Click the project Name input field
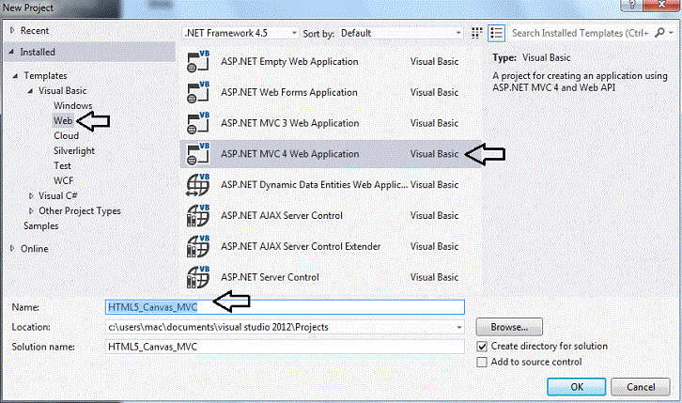The height and width of the screenshot is (403, 682). (285, 307)
